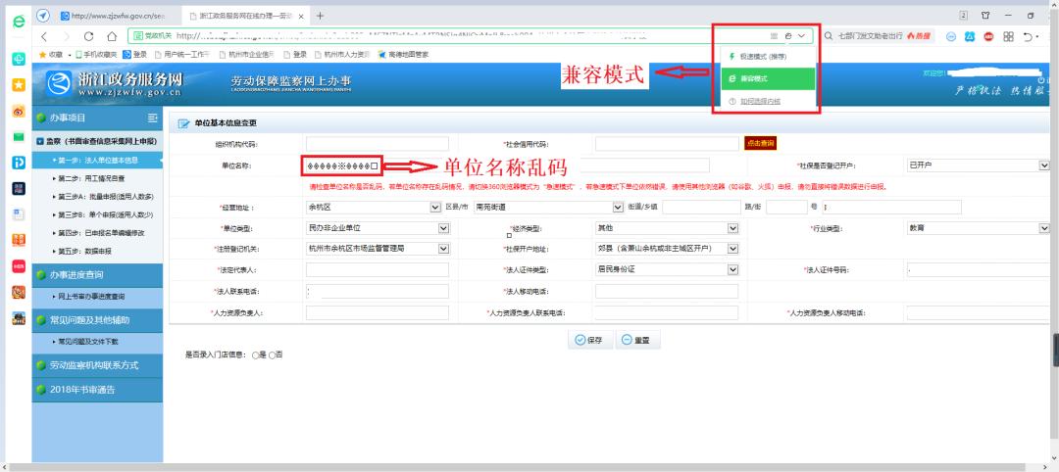Screen dimensions: 1059x472
Task: Click the tab count box showing 2
Action: click(x=963, y=15)
